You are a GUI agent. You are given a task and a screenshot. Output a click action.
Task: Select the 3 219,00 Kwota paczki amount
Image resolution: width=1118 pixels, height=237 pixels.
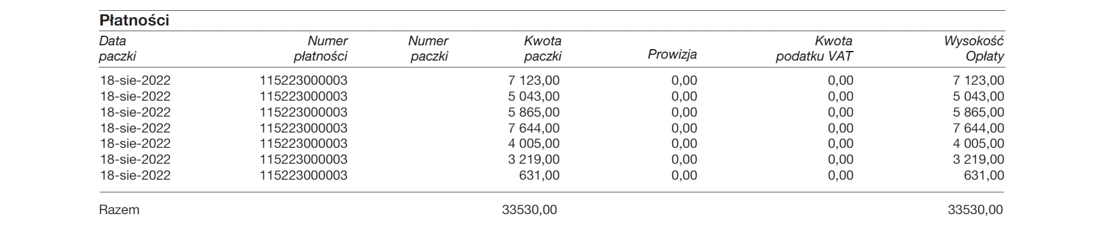tap(534, 159)
